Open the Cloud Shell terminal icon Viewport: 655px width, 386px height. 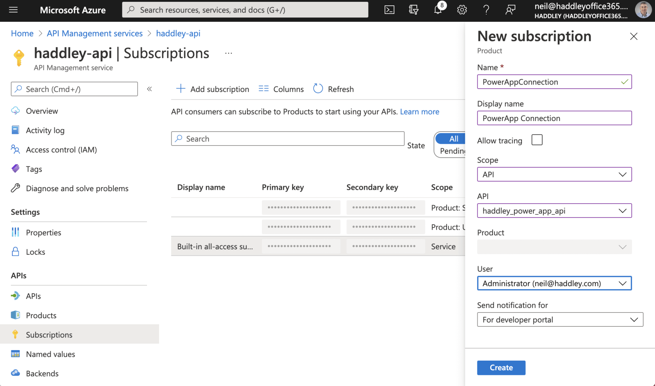[389, 10]
